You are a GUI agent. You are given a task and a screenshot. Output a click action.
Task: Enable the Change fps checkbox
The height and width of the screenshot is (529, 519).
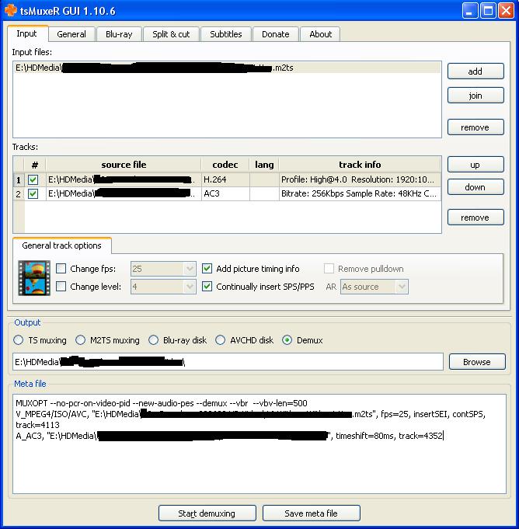[61, 269]
